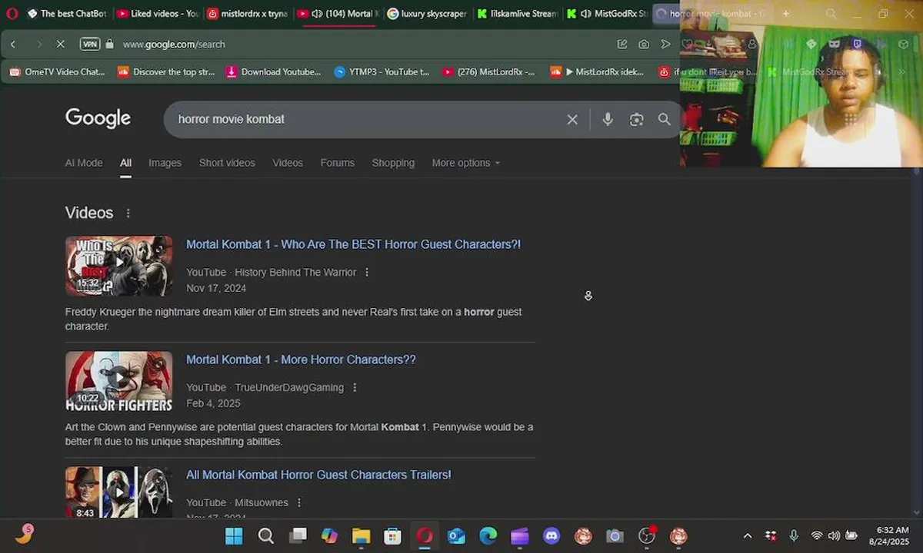Open the Windows Start menu
The height and width of the screenshot is (553, 923).
pyautogui.click(x=234, y=536)
